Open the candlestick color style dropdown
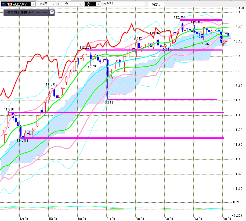Screen dimensions: 246x221 [92, 4]
